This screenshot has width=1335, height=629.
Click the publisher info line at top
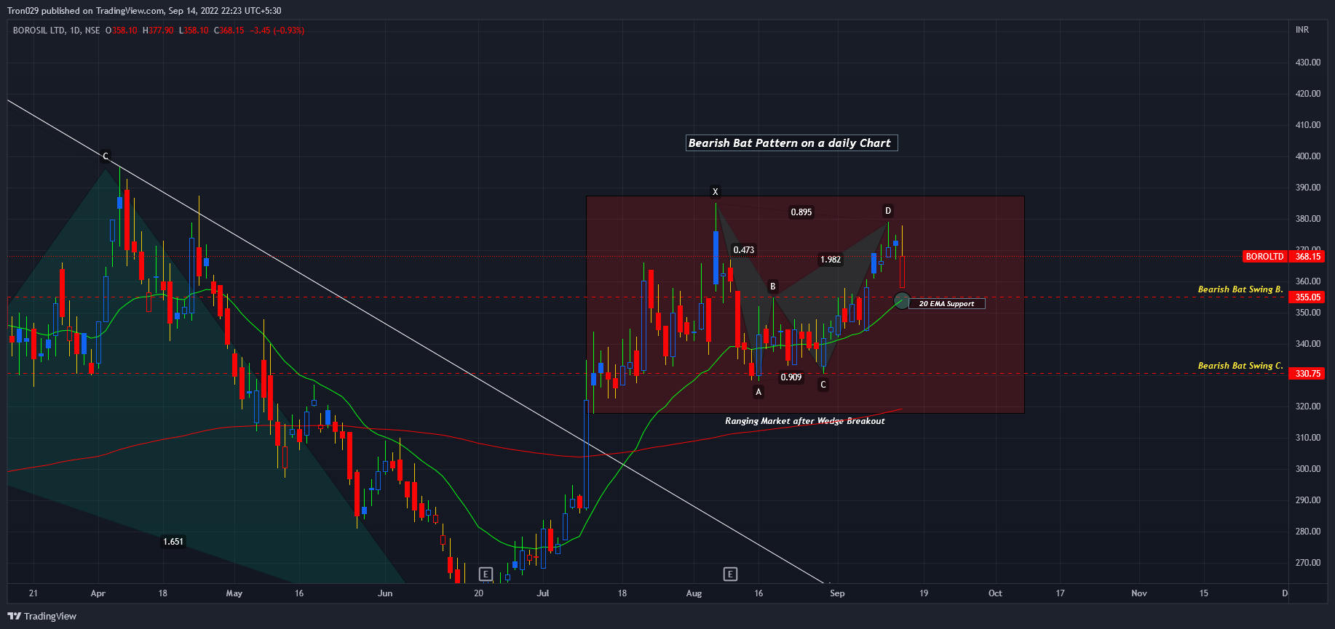pyautogui.click(x=144, y=11)
